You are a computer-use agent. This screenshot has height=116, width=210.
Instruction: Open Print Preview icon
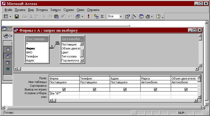31,16
